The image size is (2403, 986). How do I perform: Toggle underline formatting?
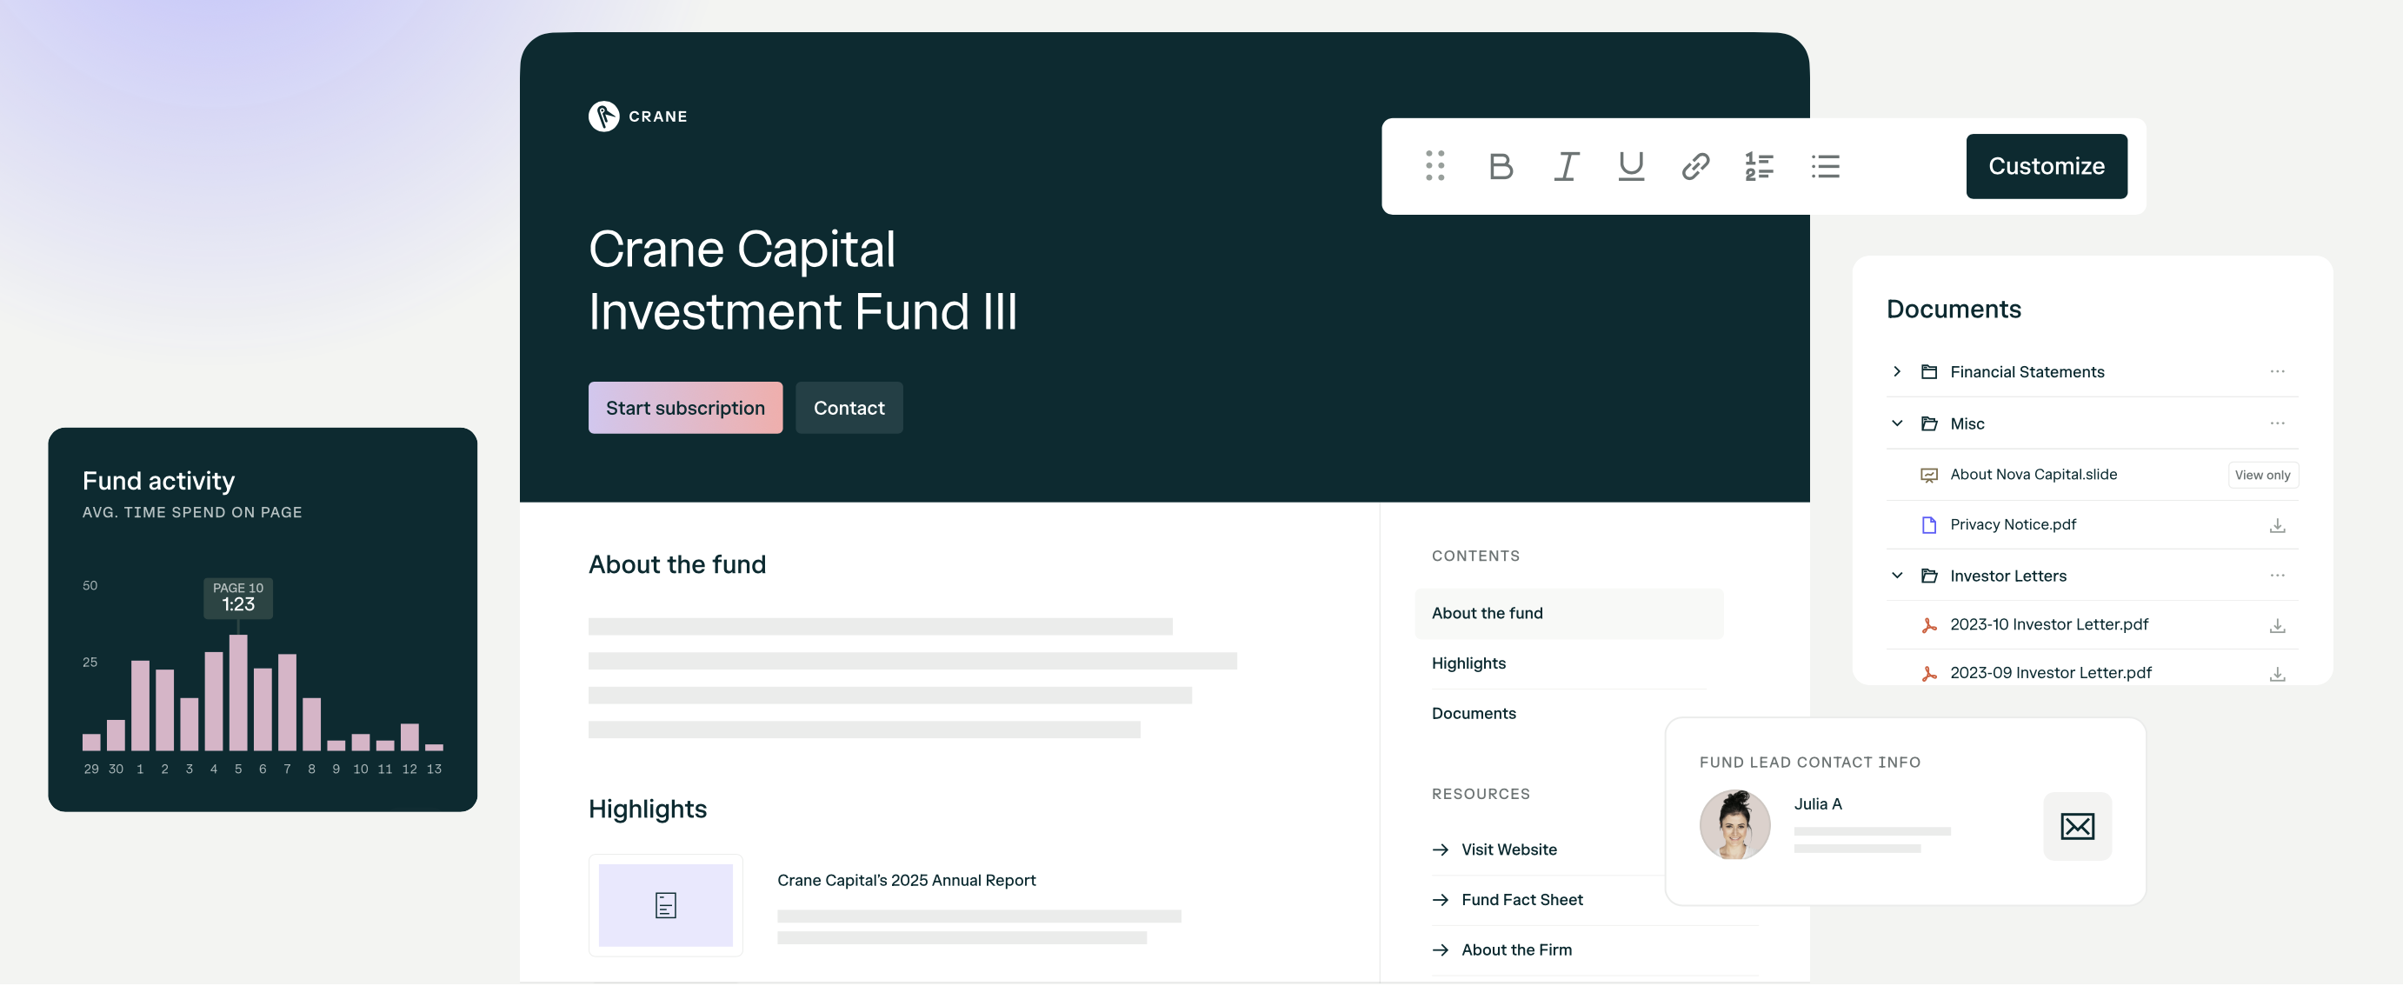1631,166
